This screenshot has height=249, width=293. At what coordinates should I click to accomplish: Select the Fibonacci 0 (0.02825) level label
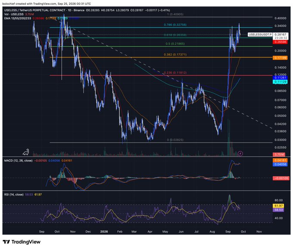[x=175, y=140]
